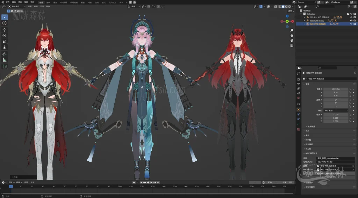
Task: Select the Rotate tool
Action: coord(4,35)
